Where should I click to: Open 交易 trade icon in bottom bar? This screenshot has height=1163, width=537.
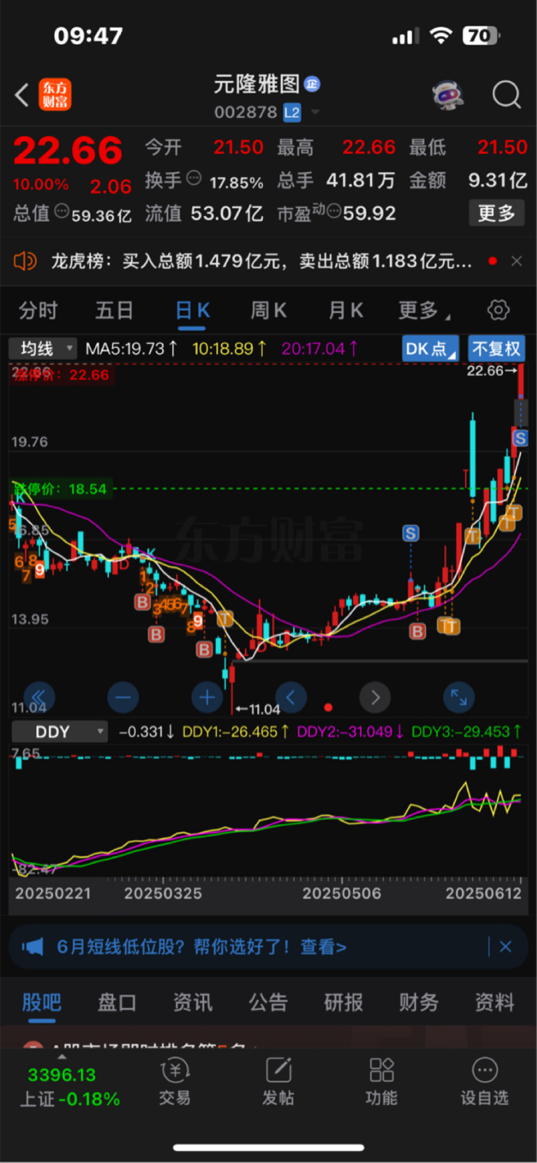[x=175, y=1081]
